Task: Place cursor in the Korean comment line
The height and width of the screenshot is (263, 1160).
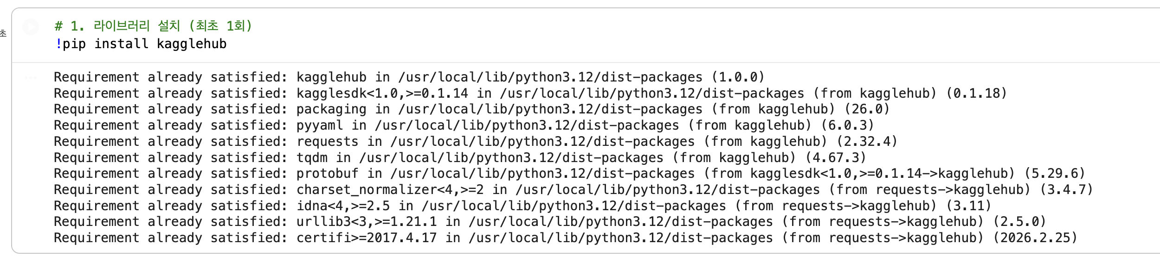Action: point(153,25)
